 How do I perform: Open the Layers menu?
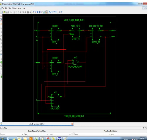pos(19,8)
